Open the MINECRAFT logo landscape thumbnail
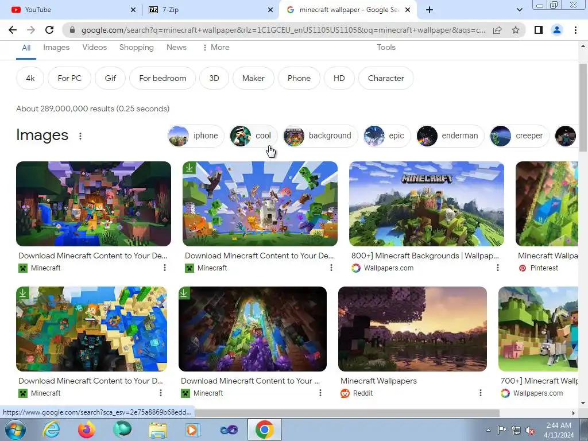The image size is (588, 441). [427, 204]
